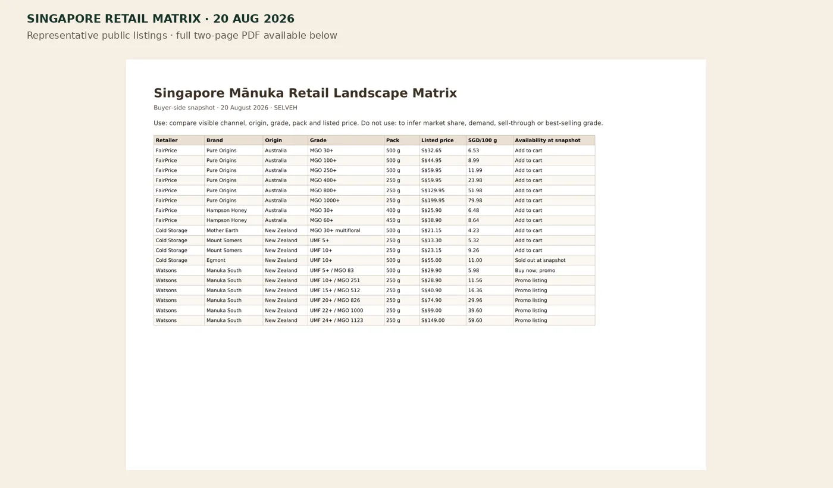Select the '400 g' pack cell

point(402,210)
